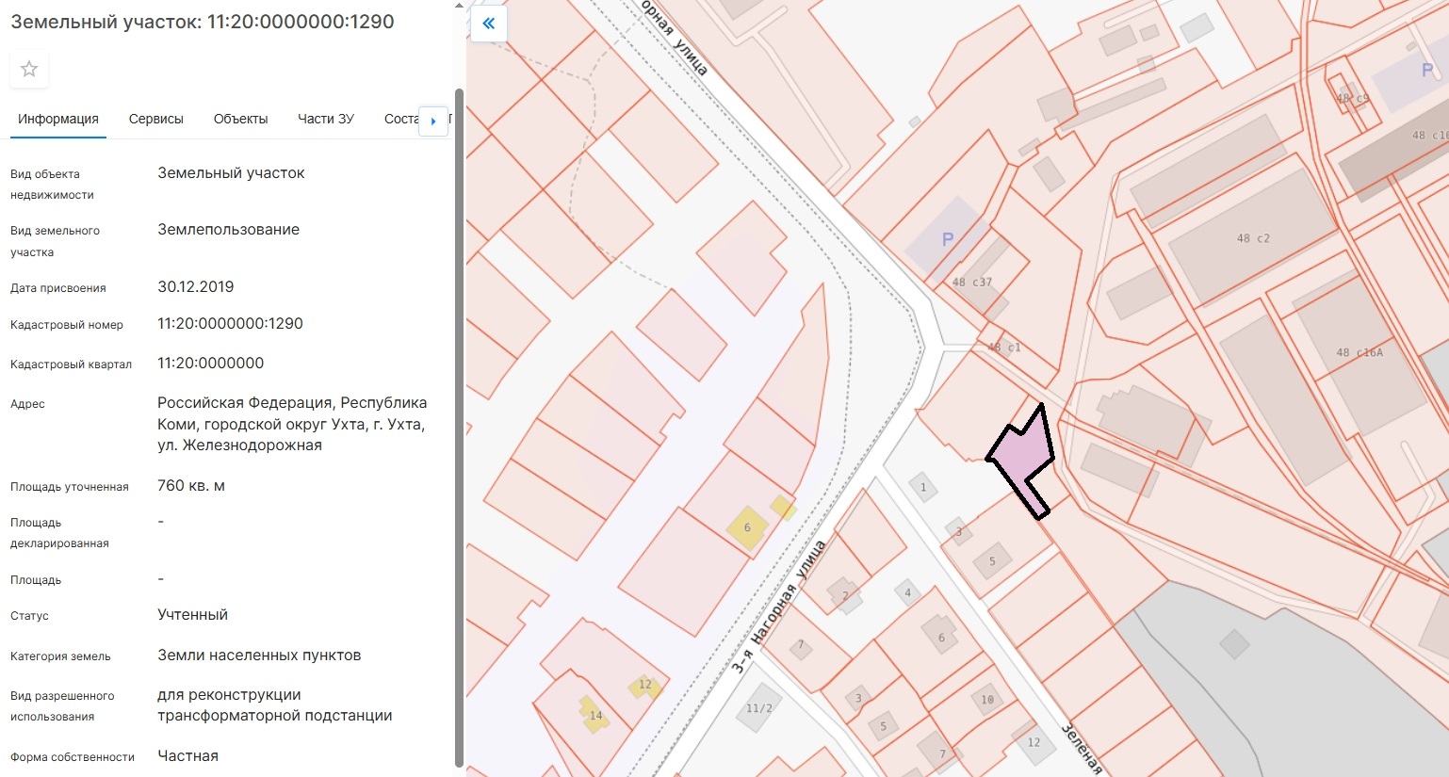Viewport: 1449px width, 777px height.
Task: Click the parking icon near building 48 с37
Action: [x=948, y=239]
